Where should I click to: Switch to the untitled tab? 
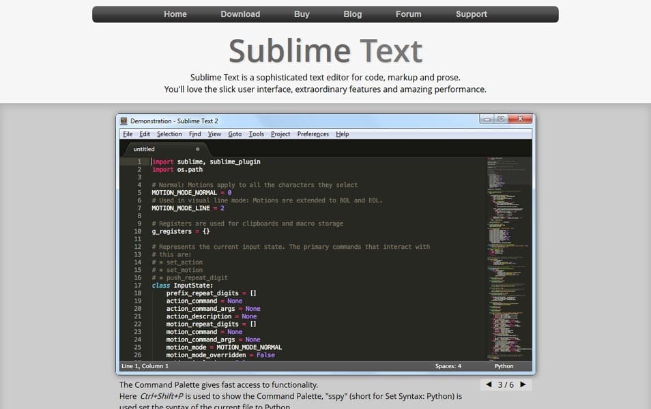(143, 149)
